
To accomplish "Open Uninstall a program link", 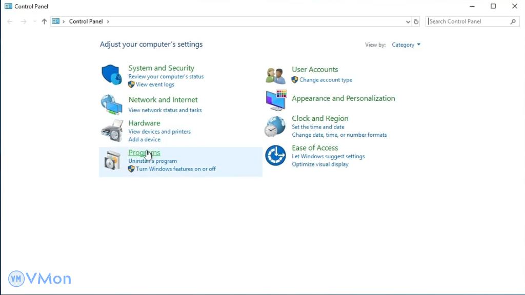I will [x=152, y=161].
